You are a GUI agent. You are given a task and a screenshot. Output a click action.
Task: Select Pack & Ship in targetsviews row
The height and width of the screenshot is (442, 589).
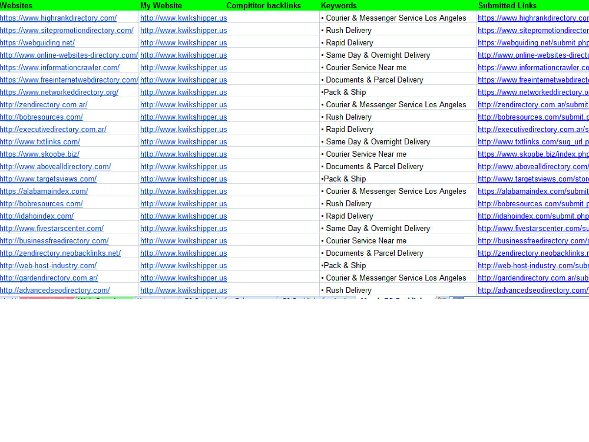344,179
